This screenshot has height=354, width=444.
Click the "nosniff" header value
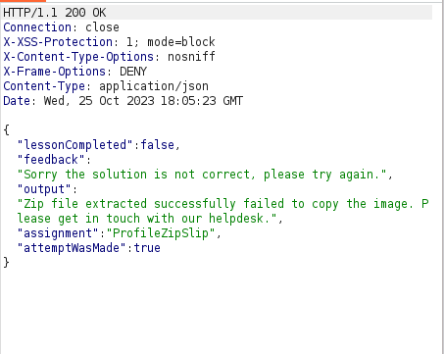point(191,57)
